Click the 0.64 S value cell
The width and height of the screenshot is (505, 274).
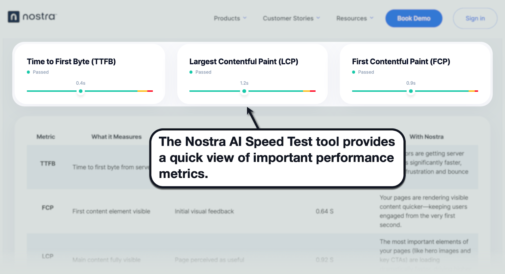(325, 211)
